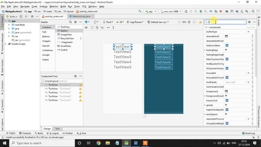Expand the manifests folder
This screenshot has height=147, width=261.
pyautogui.click(x=9, y=24)
